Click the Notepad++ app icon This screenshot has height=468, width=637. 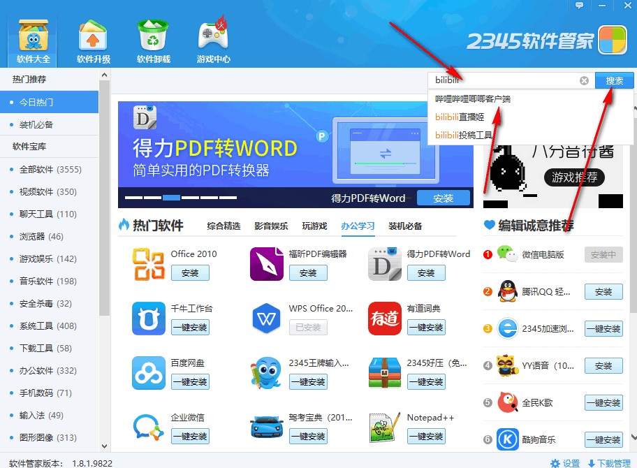tap(385, 427)
